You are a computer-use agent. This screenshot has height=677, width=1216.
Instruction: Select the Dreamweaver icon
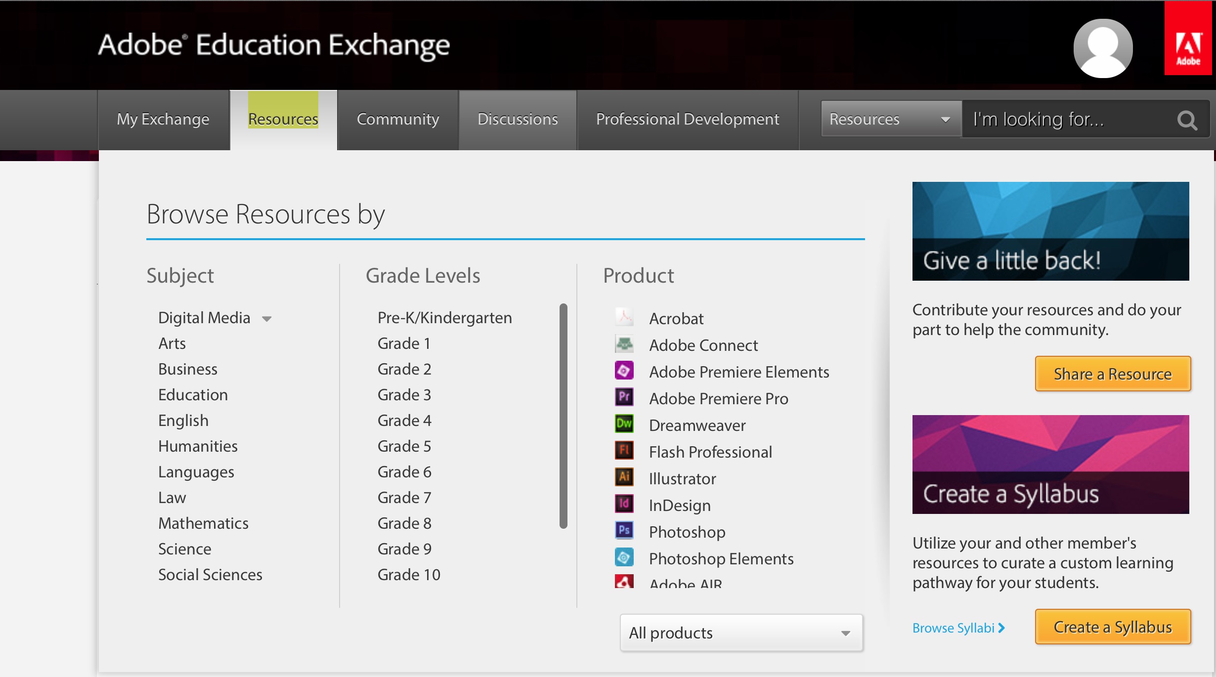(x=624, y=424)
